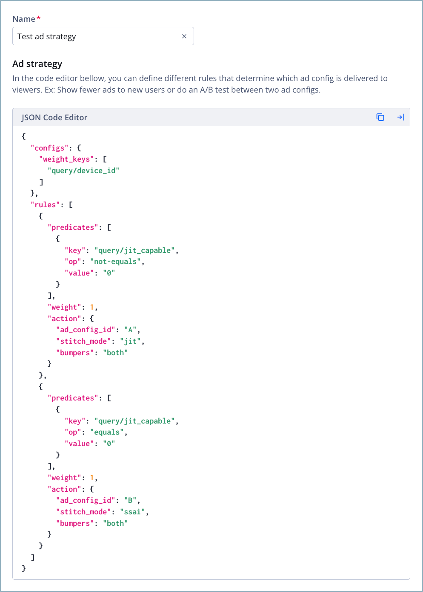Viewport: 423px width, 592px height.
Task: Click the stitch_mode "jit" line
Action: pos(100,341)
